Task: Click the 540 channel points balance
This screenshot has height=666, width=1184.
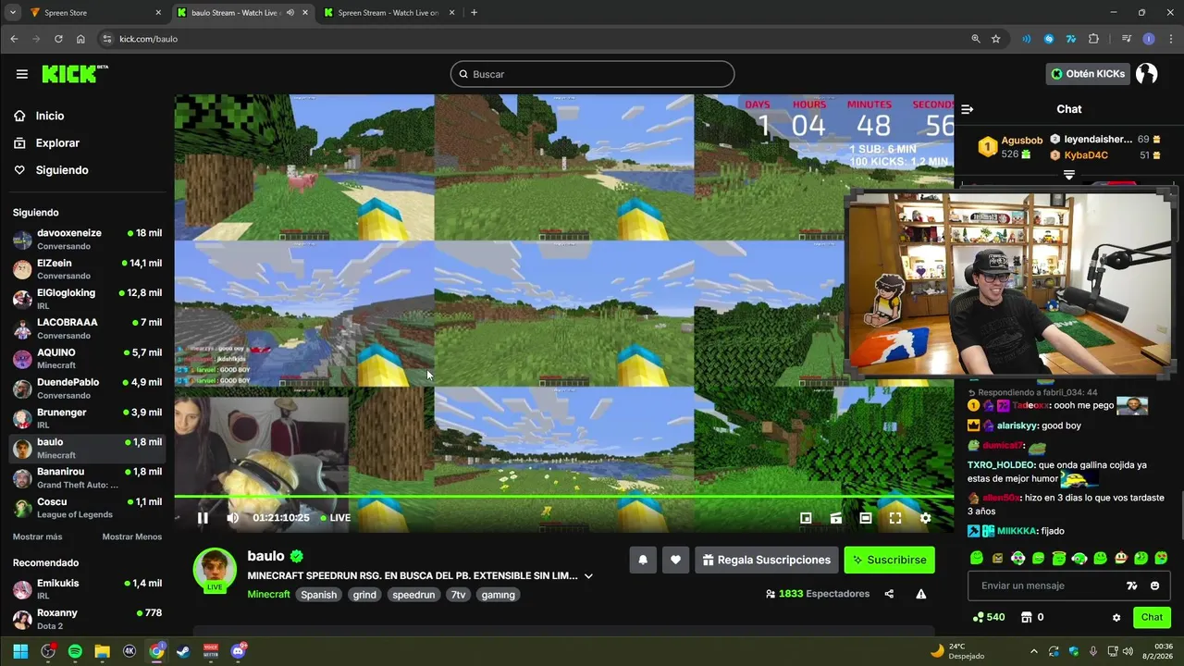Action: coord(989,617)
